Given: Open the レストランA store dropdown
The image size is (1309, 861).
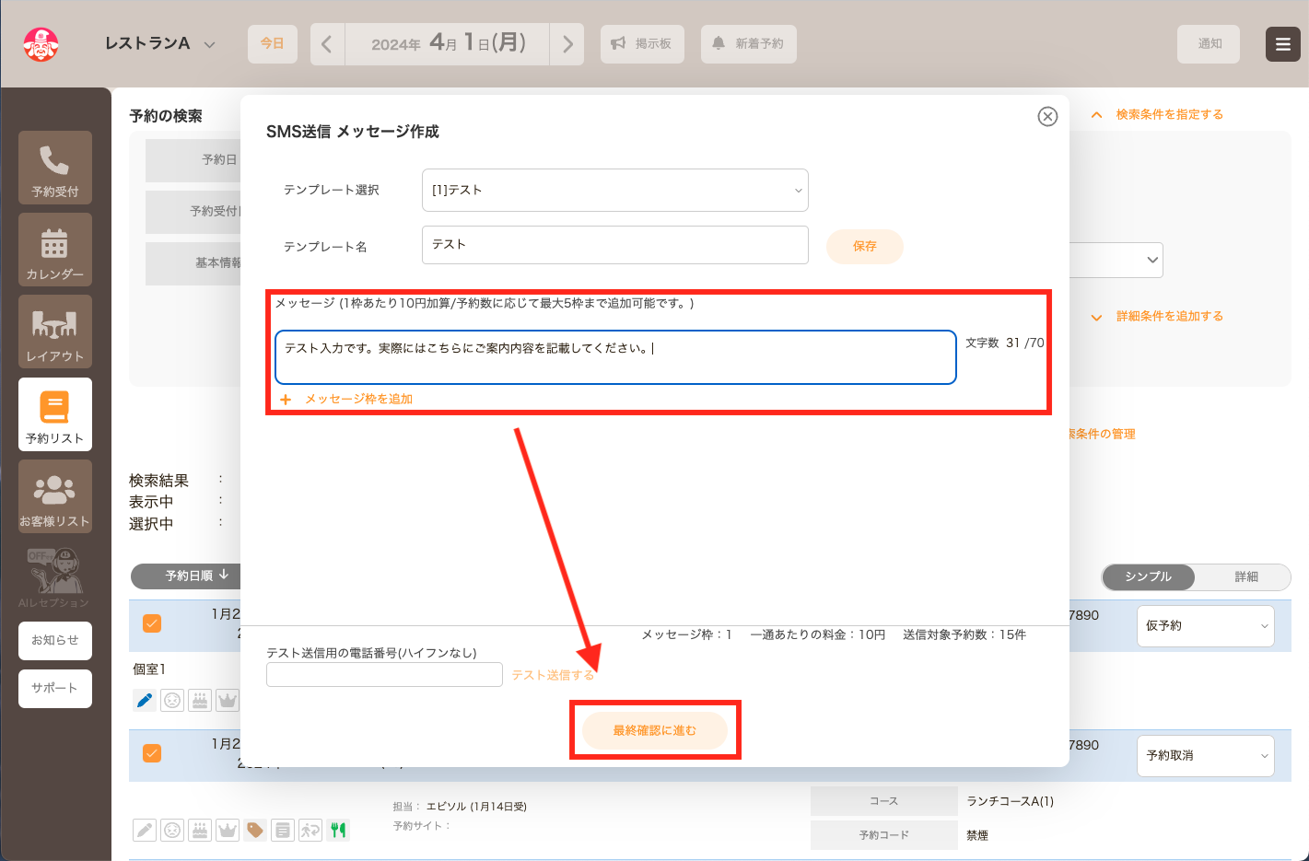Looking at the screenshot, I should coord(160,43).
